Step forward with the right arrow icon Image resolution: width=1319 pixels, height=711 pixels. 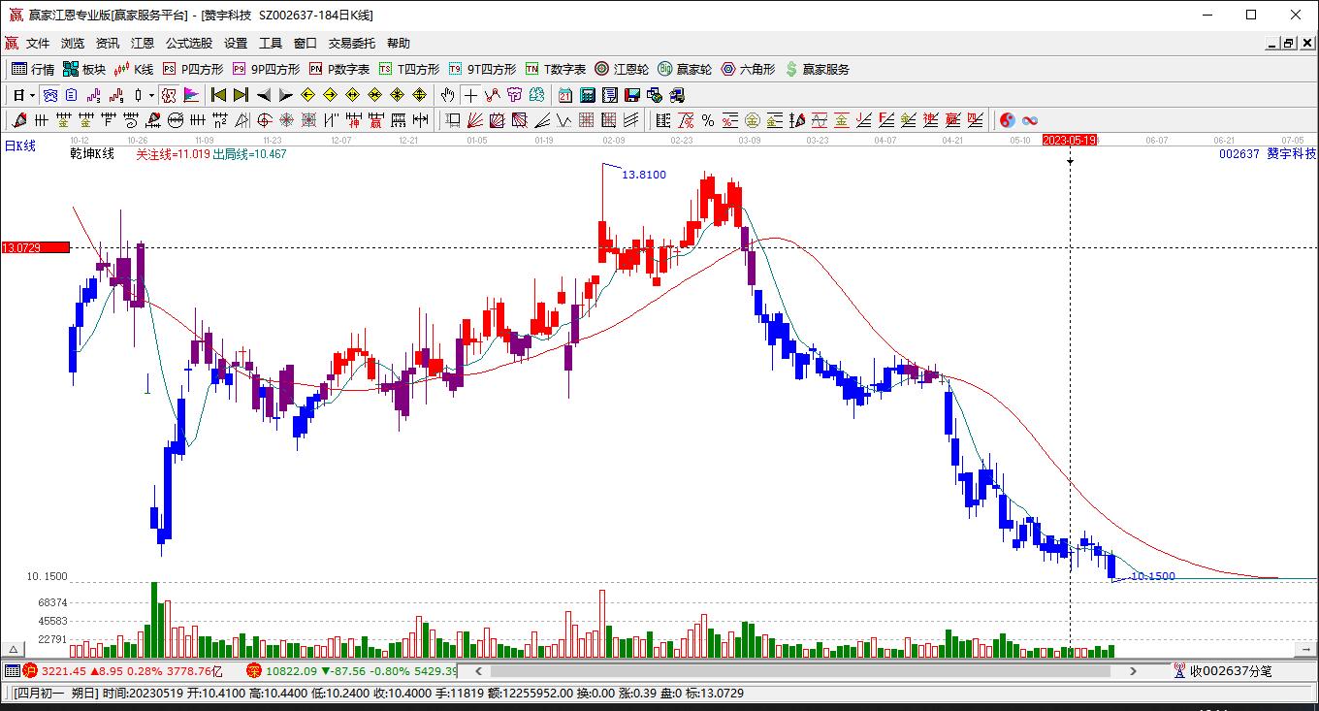285,95
